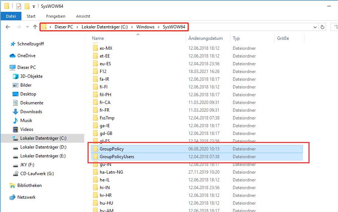Click date 18.03.2021 16:26 of F12
Viewport: 338px width, 212px height.
(x=204, y=72)
